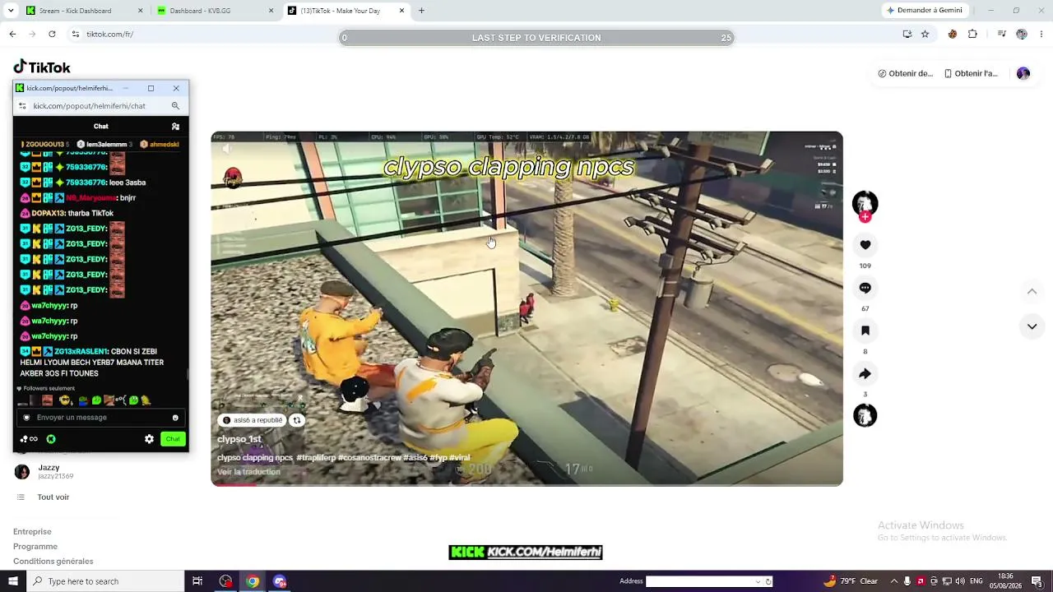Zoom icon in Kick popout address bar
This screenshot has width=1053, height=592.
coord(175,106)
